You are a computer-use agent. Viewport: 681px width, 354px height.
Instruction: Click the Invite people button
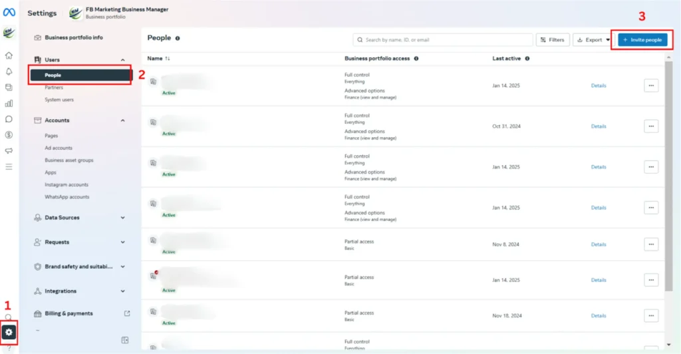(642, 40)
